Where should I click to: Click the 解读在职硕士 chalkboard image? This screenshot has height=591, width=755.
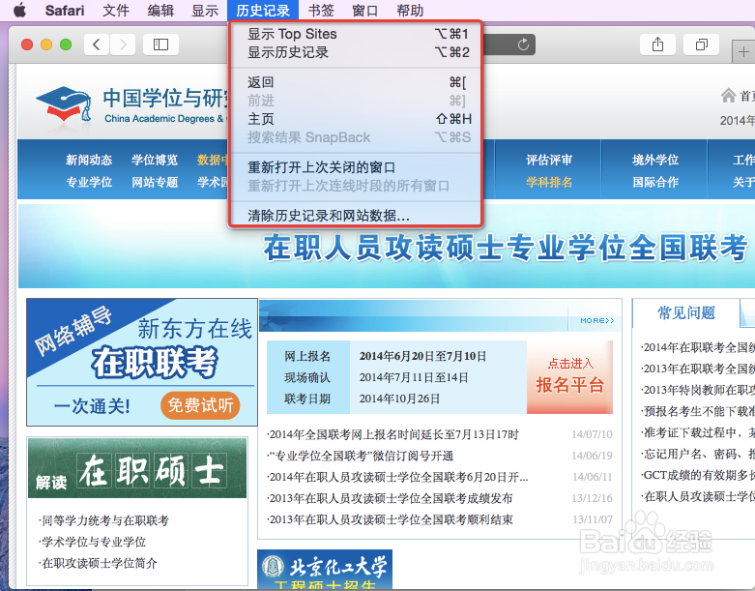137,468
